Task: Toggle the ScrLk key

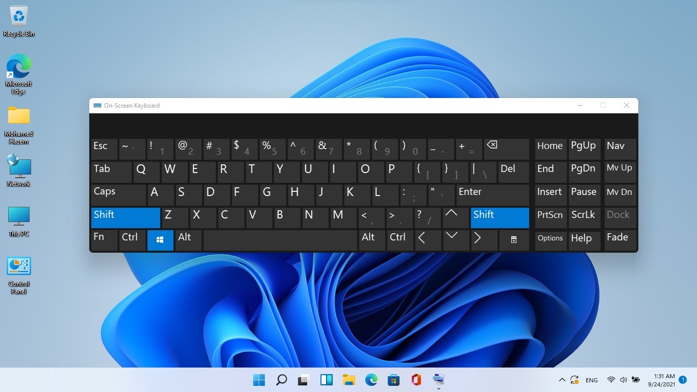Action: coord(584,218)
